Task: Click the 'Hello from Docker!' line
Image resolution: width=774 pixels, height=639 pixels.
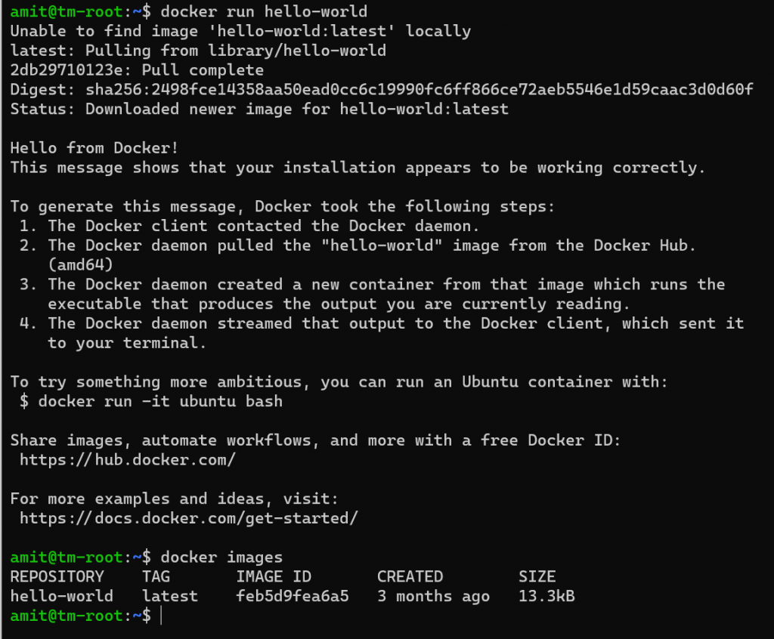Action: coord(94,148)
